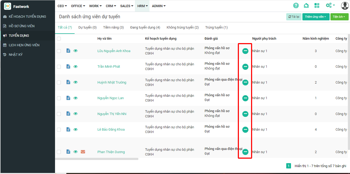View details eye icon for Nguyễn Thị Yến Nhi
The width and height of the screenshot is (350, 174).
coord(76,114)
